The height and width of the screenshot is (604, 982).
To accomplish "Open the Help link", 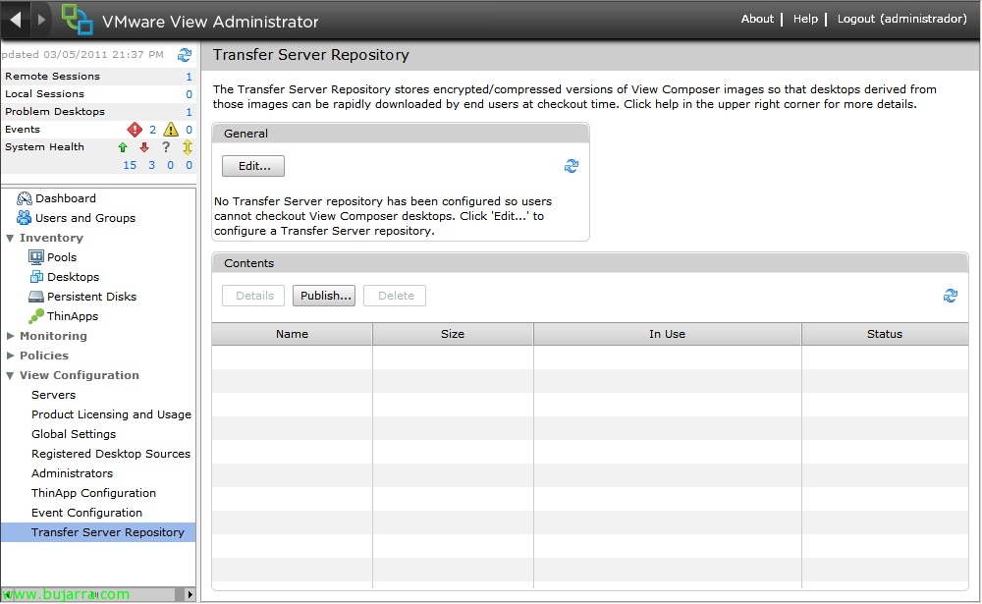I will 805,19.
